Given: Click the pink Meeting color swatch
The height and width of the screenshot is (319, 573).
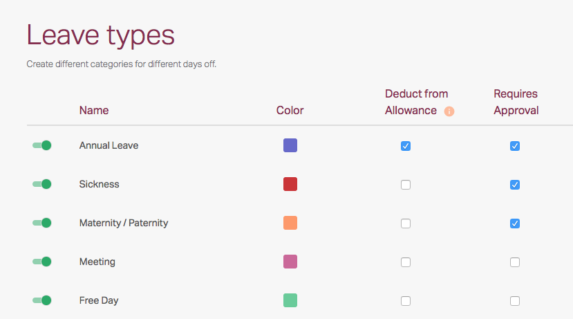Looking at the screenshot, I should [290, 262].
